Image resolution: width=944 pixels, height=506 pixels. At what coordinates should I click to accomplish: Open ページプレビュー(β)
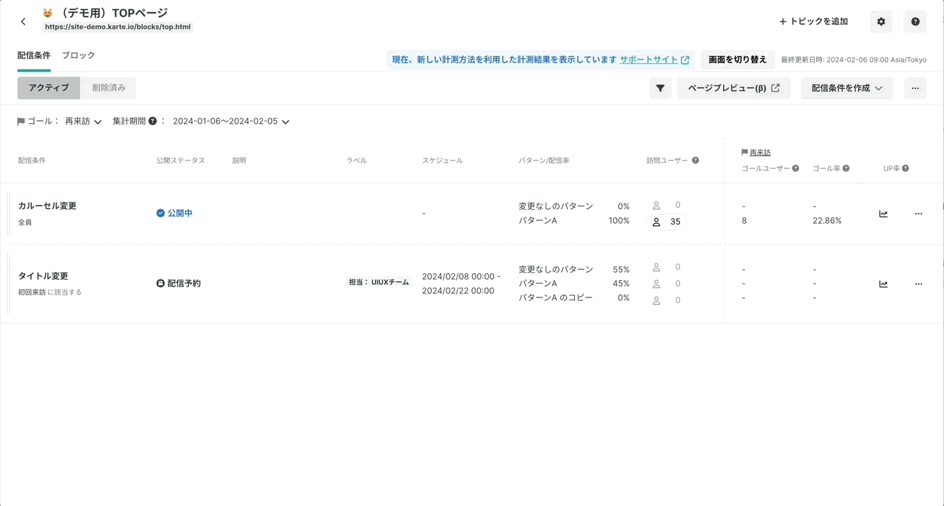[733, 88]
